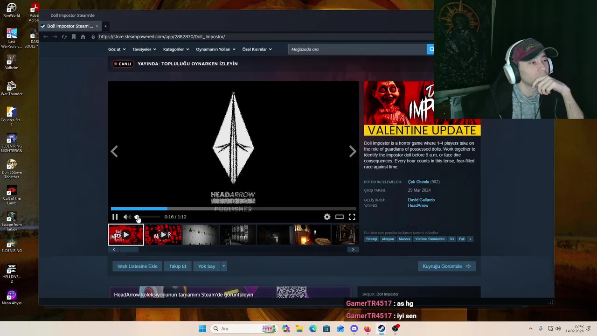Screen dimensions: 597x336
Task: Go to the home icon in the toolbar
Action: click(83, 37)
